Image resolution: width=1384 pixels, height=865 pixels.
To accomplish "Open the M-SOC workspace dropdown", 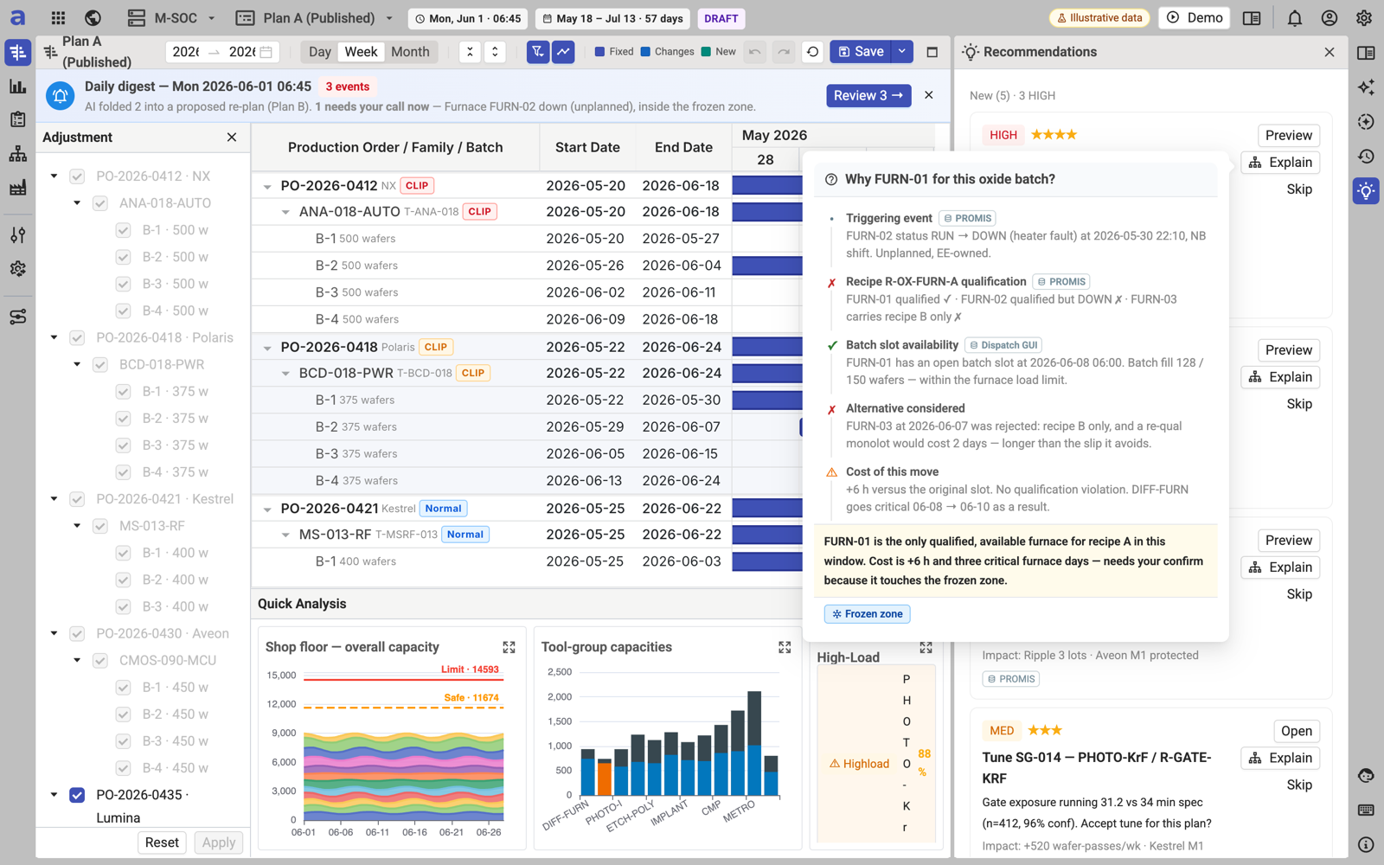I will [x=171, y=18].
